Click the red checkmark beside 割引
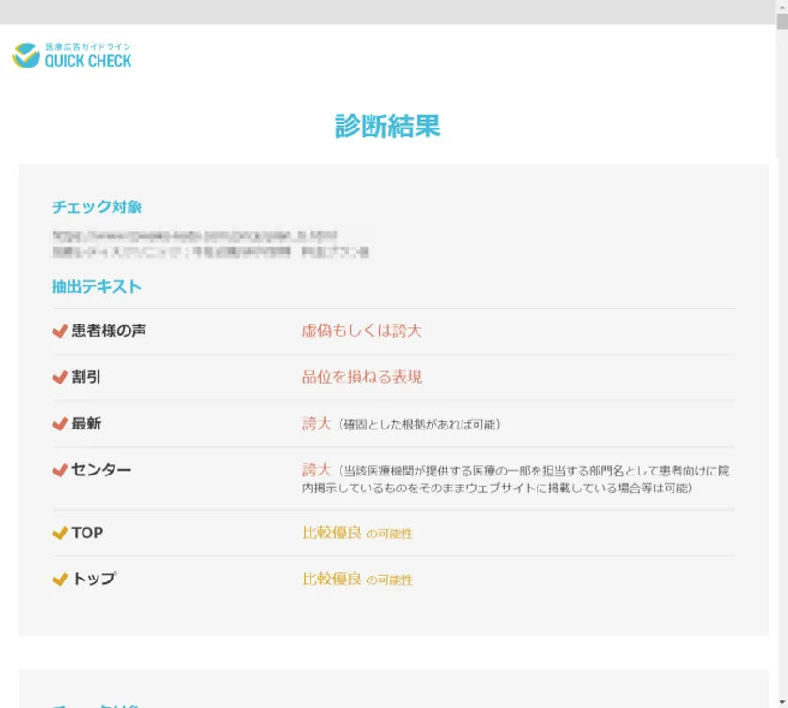Screen dimensions: 788x708 60,377
